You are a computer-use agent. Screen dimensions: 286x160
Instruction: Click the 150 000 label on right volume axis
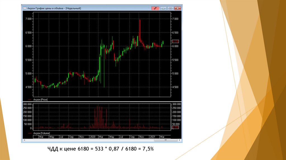177,116
